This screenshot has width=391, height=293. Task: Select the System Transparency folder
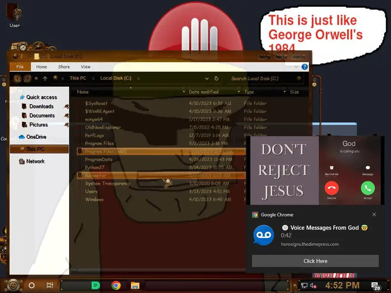point(108,184)
